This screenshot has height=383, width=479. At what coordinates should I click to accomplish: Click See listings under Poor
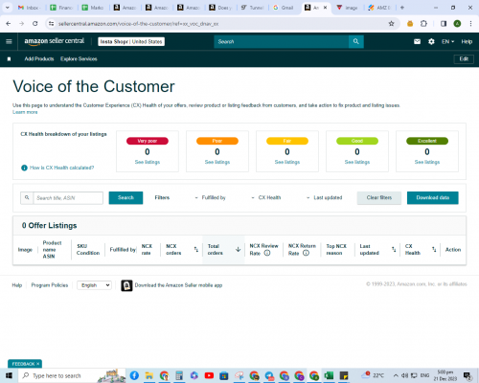(x=217, y=162)
